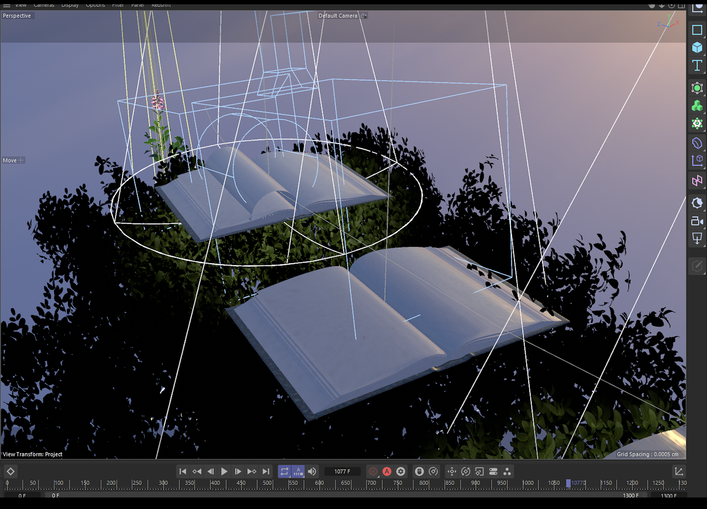The height and width of the screenshot is (509, 707).
Task: Add a Cube primitive object
Action: click(697, 48)
